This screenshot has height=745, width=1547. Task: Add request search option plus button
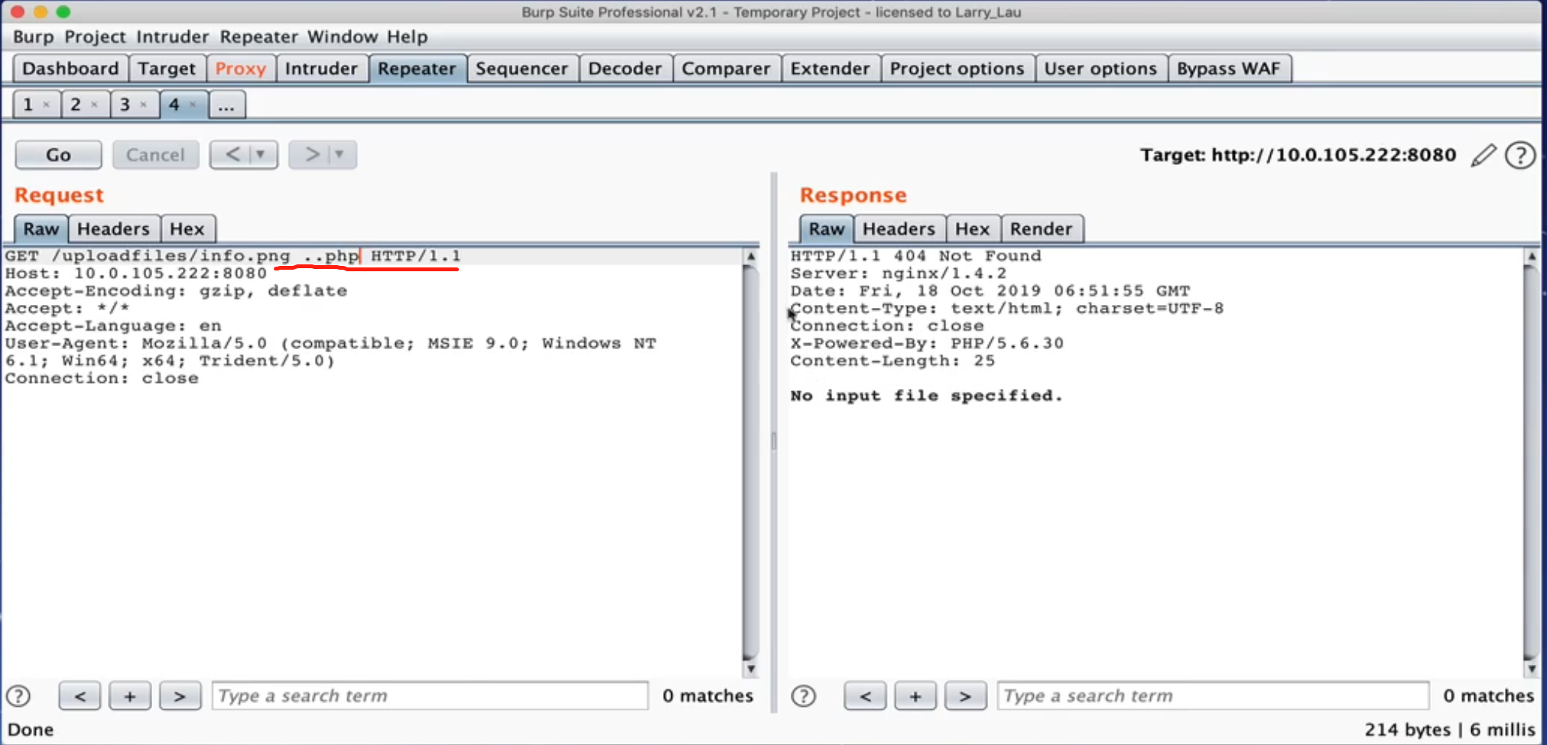(130, 696)
